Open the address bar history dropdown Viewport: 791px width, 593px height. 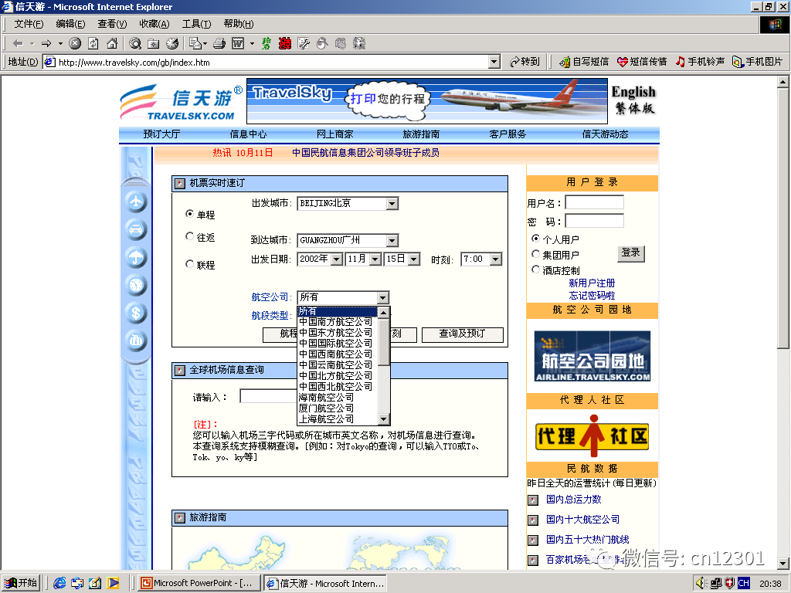(494, 62)
